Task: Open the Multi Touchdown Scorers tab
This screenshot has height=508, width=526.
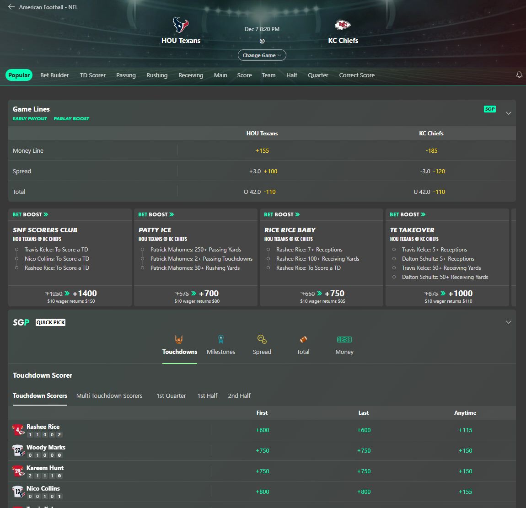Action: (109, 396)
